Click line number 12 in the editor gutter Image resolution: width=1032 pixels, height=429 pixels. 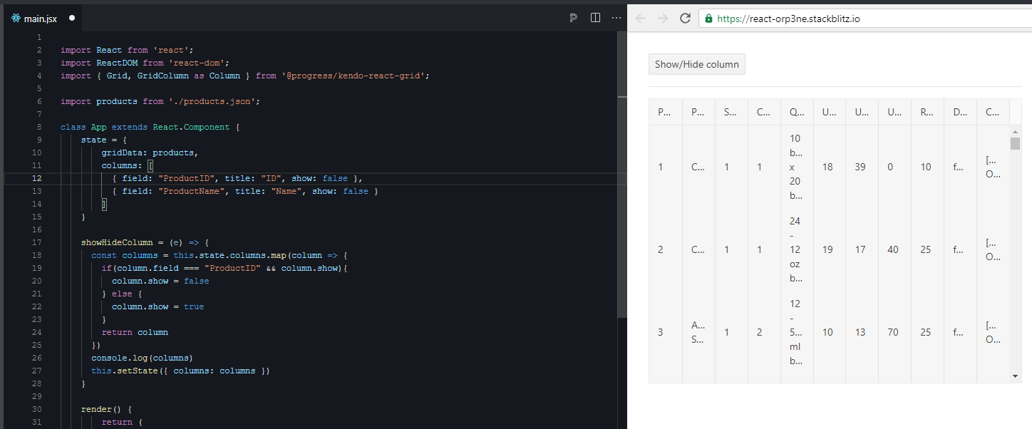37,178
